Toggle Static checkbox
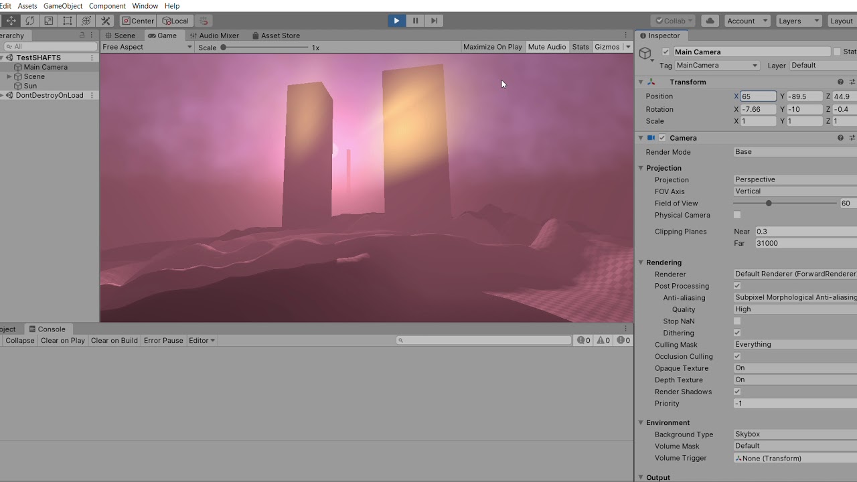 pos(837,52)
